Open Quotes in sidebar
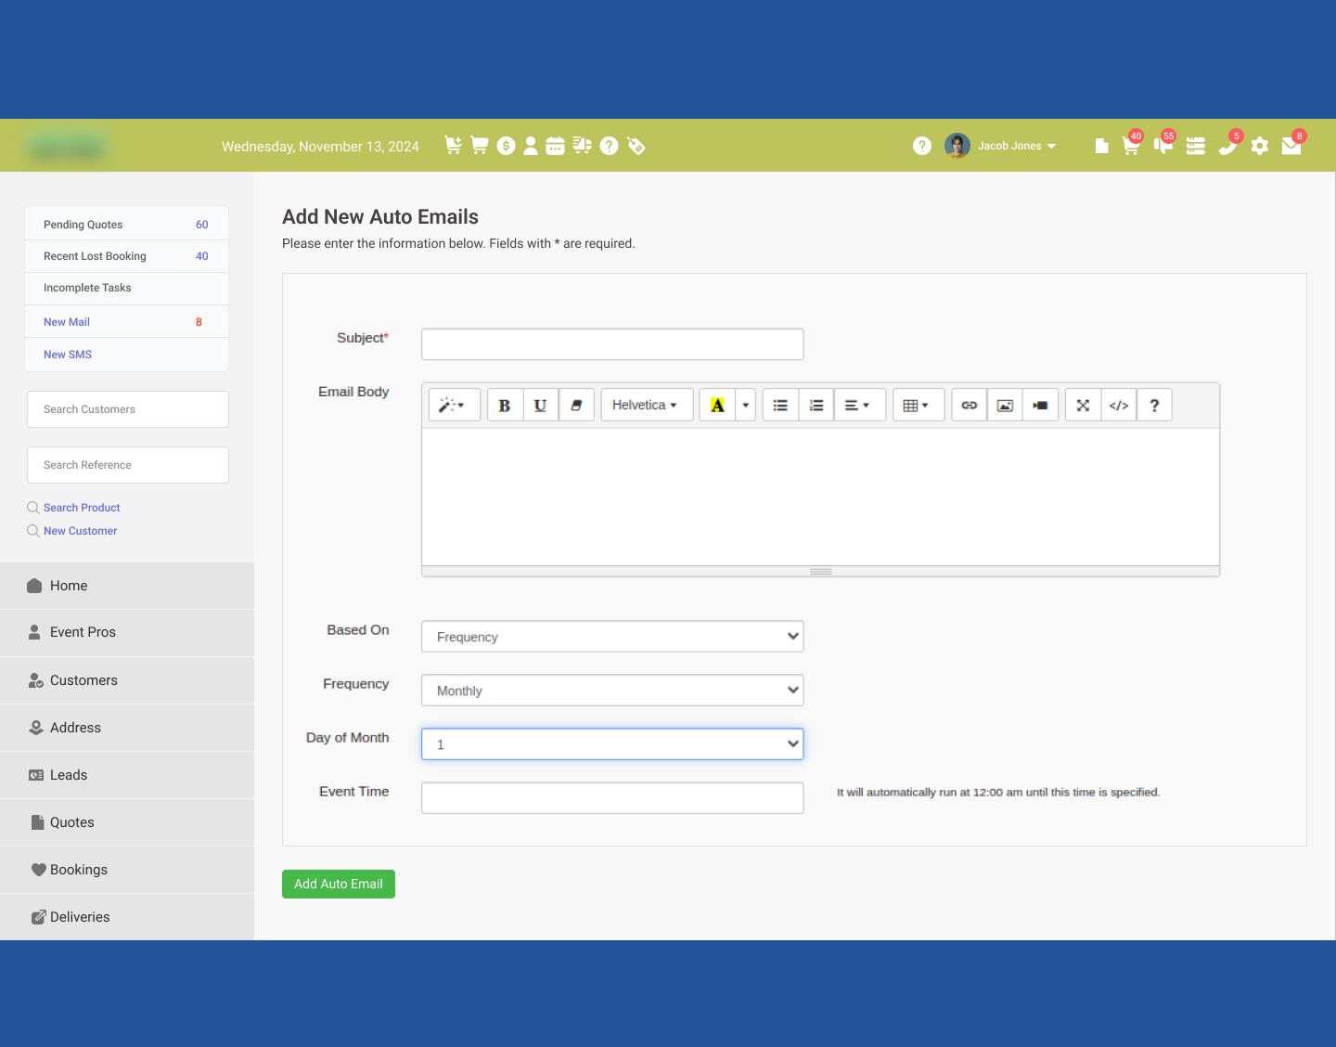 [x=127, y=822]
